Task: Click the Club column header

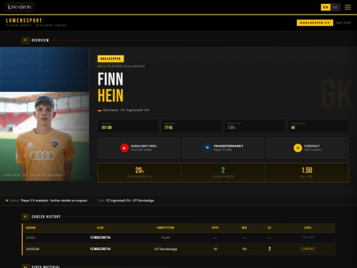Action: (100, 228)
